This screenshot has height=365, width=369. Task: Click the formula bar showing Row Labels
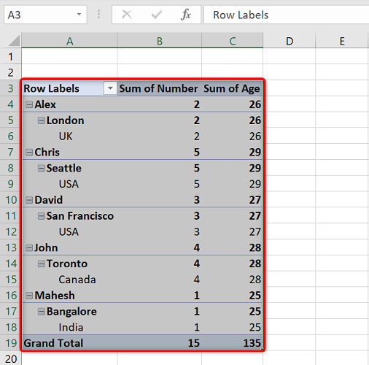coord(287,15)
